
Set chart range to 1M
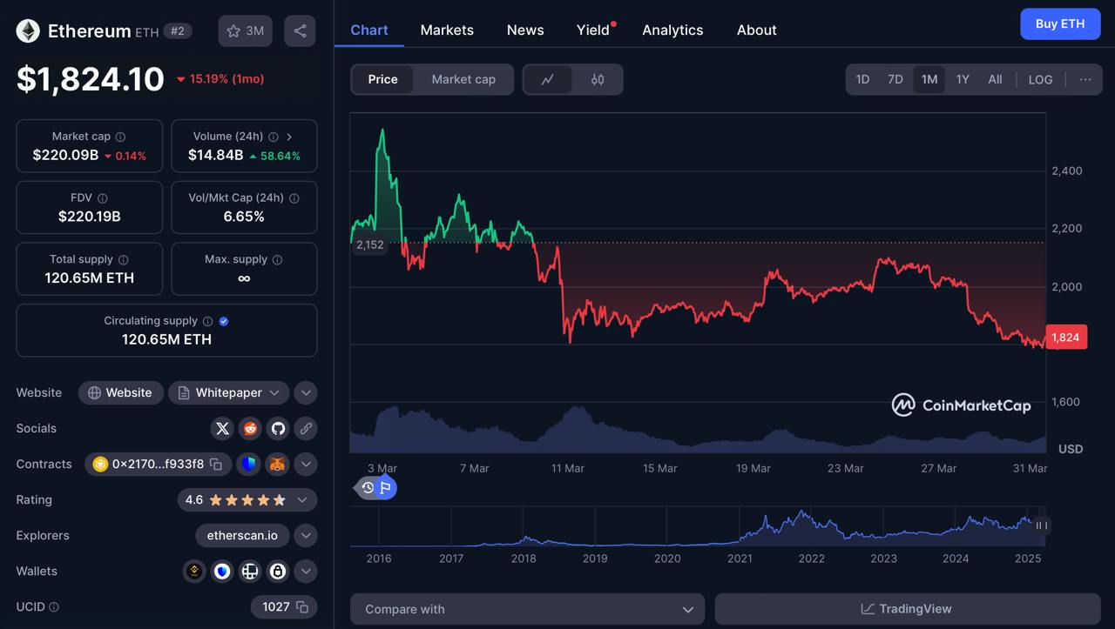(x=929, y=79)
